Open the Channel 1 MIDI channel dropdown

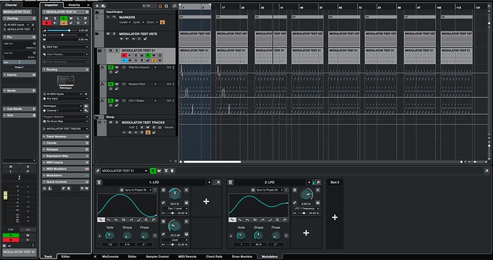63,111
